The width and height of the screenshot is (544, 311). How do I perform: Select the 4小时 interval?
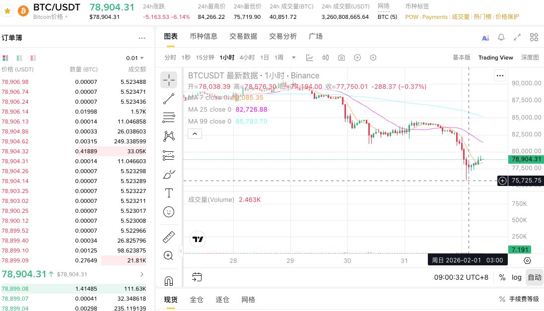[x=247, y=58]
